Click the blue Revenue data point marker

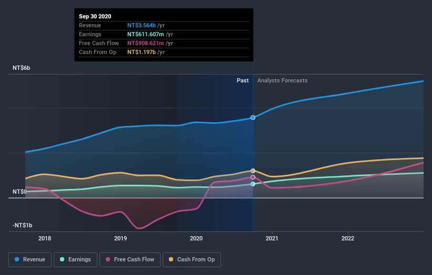(x=253, y=118)
